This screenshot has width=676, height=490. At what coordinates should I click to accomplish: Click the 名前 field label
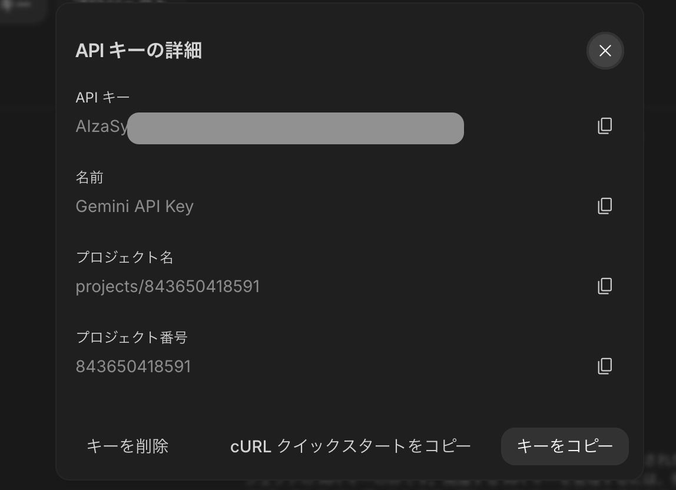90,177
